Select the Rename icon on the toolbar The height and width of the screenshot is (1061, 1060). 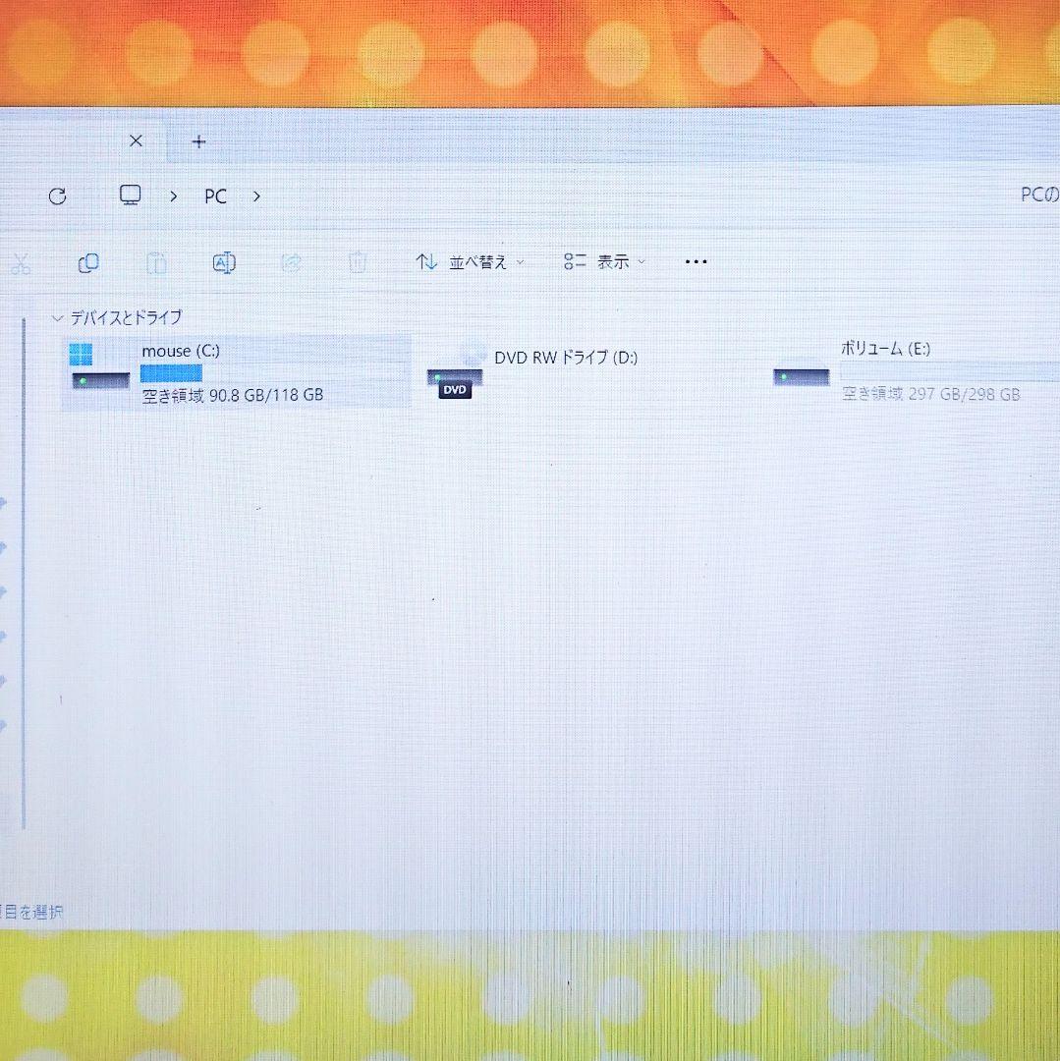click(x=223, y=262)
